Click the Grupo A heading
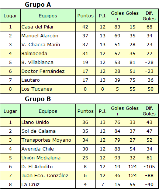The height and width of the screenshot is (189, 159). [x=38, y=4]
